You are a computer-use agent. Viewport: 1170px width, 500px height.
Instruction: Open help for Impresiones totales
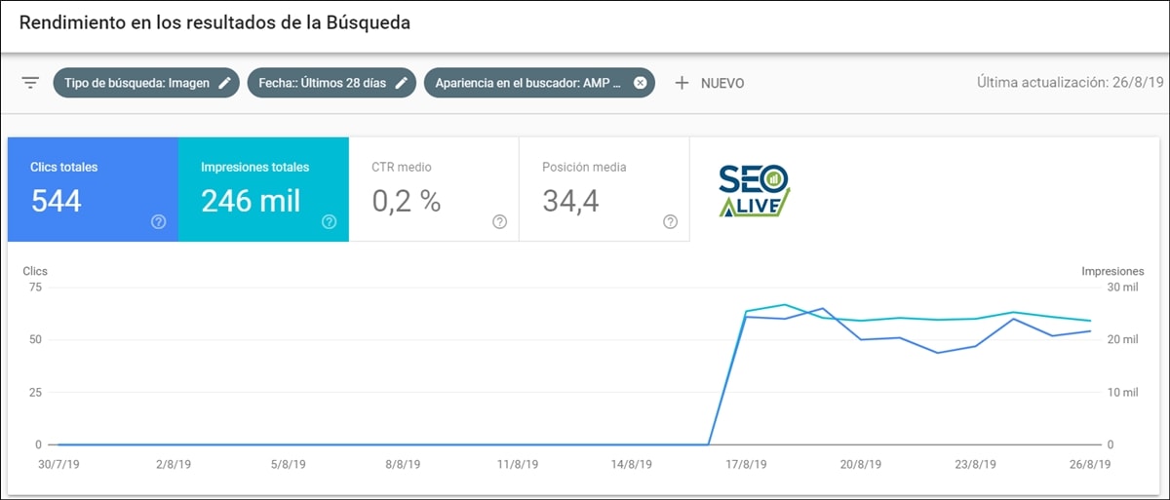point(329,222)
